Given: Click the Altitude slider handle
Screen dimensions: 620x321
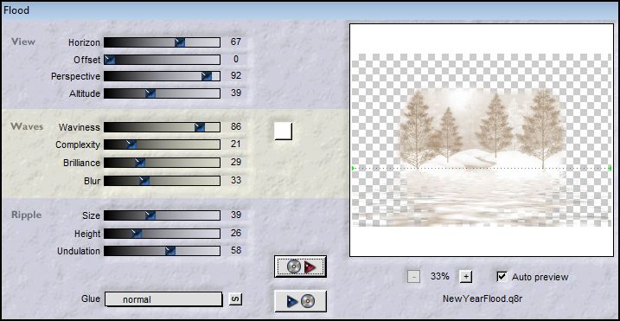Looking at the screenshot, I should pyautogui.click(x=150, y=93).
